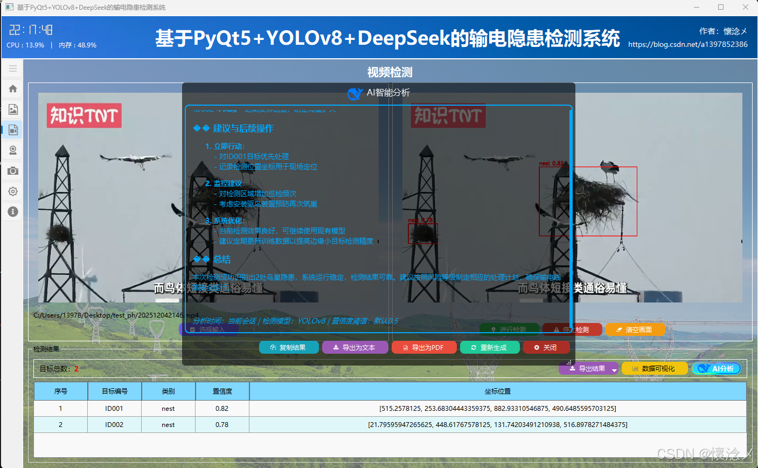The image size is (758, 468).
Task: Click the camera snapshot sidebar icon
Action: tap(13, 171)
